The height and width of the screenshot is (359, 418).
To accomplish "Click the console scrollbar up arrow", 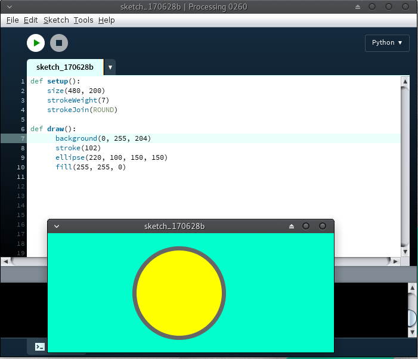I will pyautogui.click(x=412, y=287).
